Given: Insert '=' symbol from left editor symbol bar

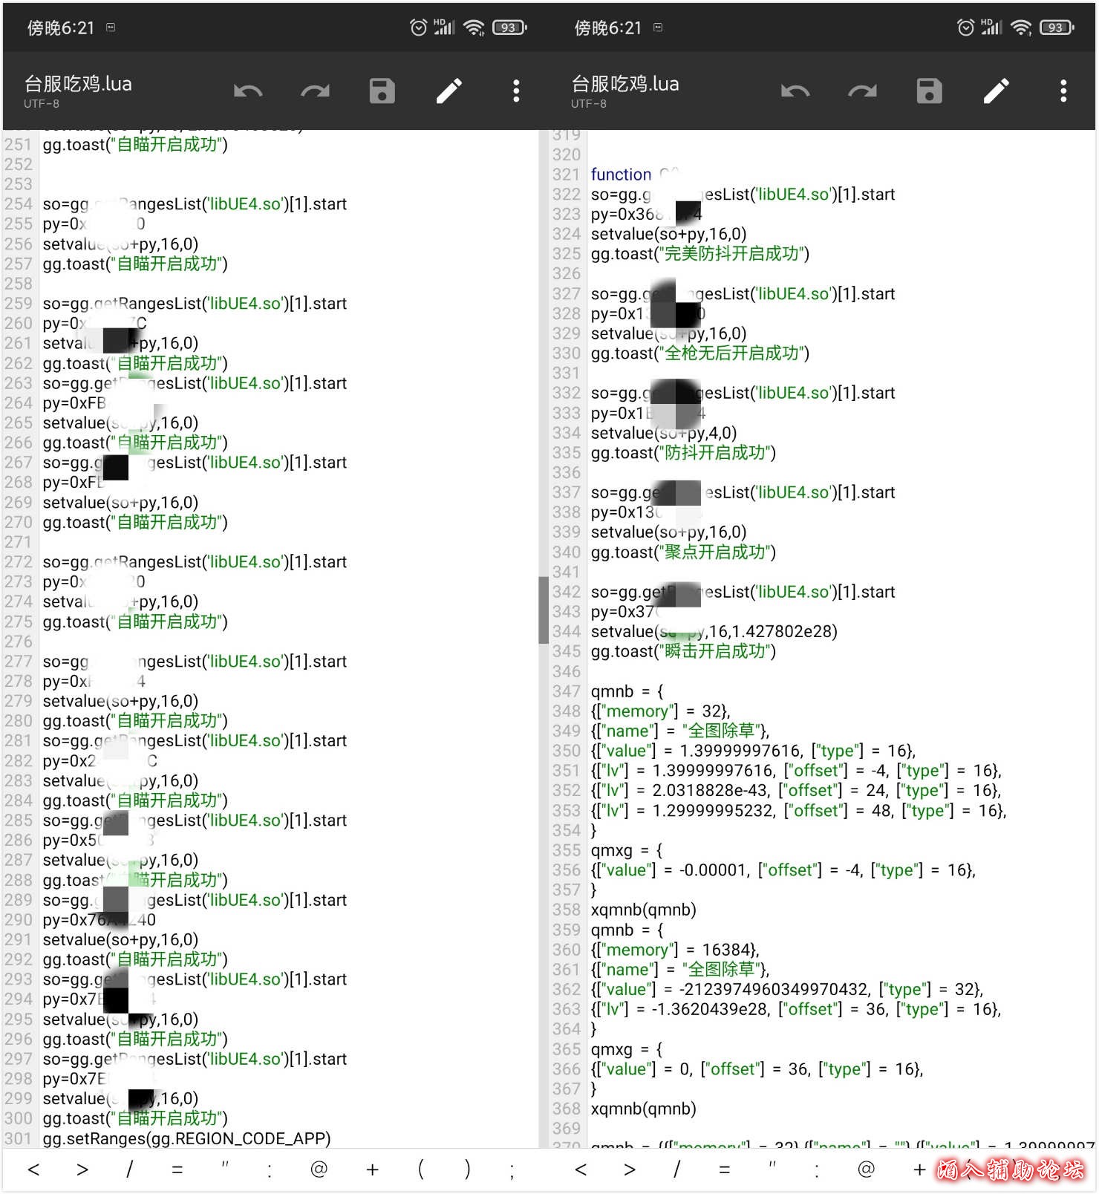Looking at the screenshot, I should tap(177, 1169).
